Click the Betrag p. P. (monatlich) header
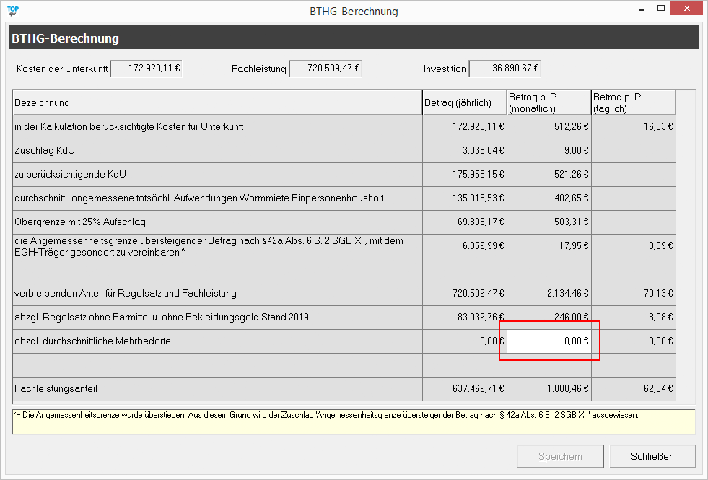This screenshot has height=480, width=708. [549, 103]
